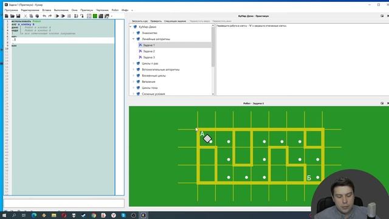Select Задача 3 in course tree
Screen dimensions: 389x219
[x=149, y=57]
